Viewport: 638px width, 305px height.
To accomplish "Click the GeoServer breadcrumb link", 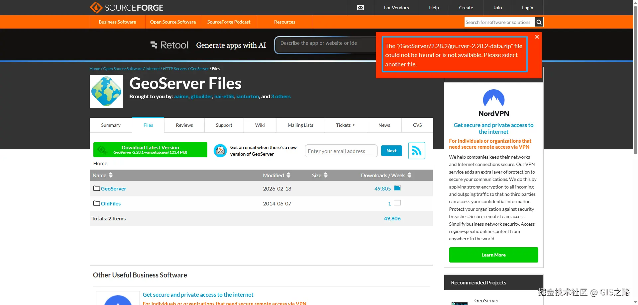I will (x=199, y=69).
